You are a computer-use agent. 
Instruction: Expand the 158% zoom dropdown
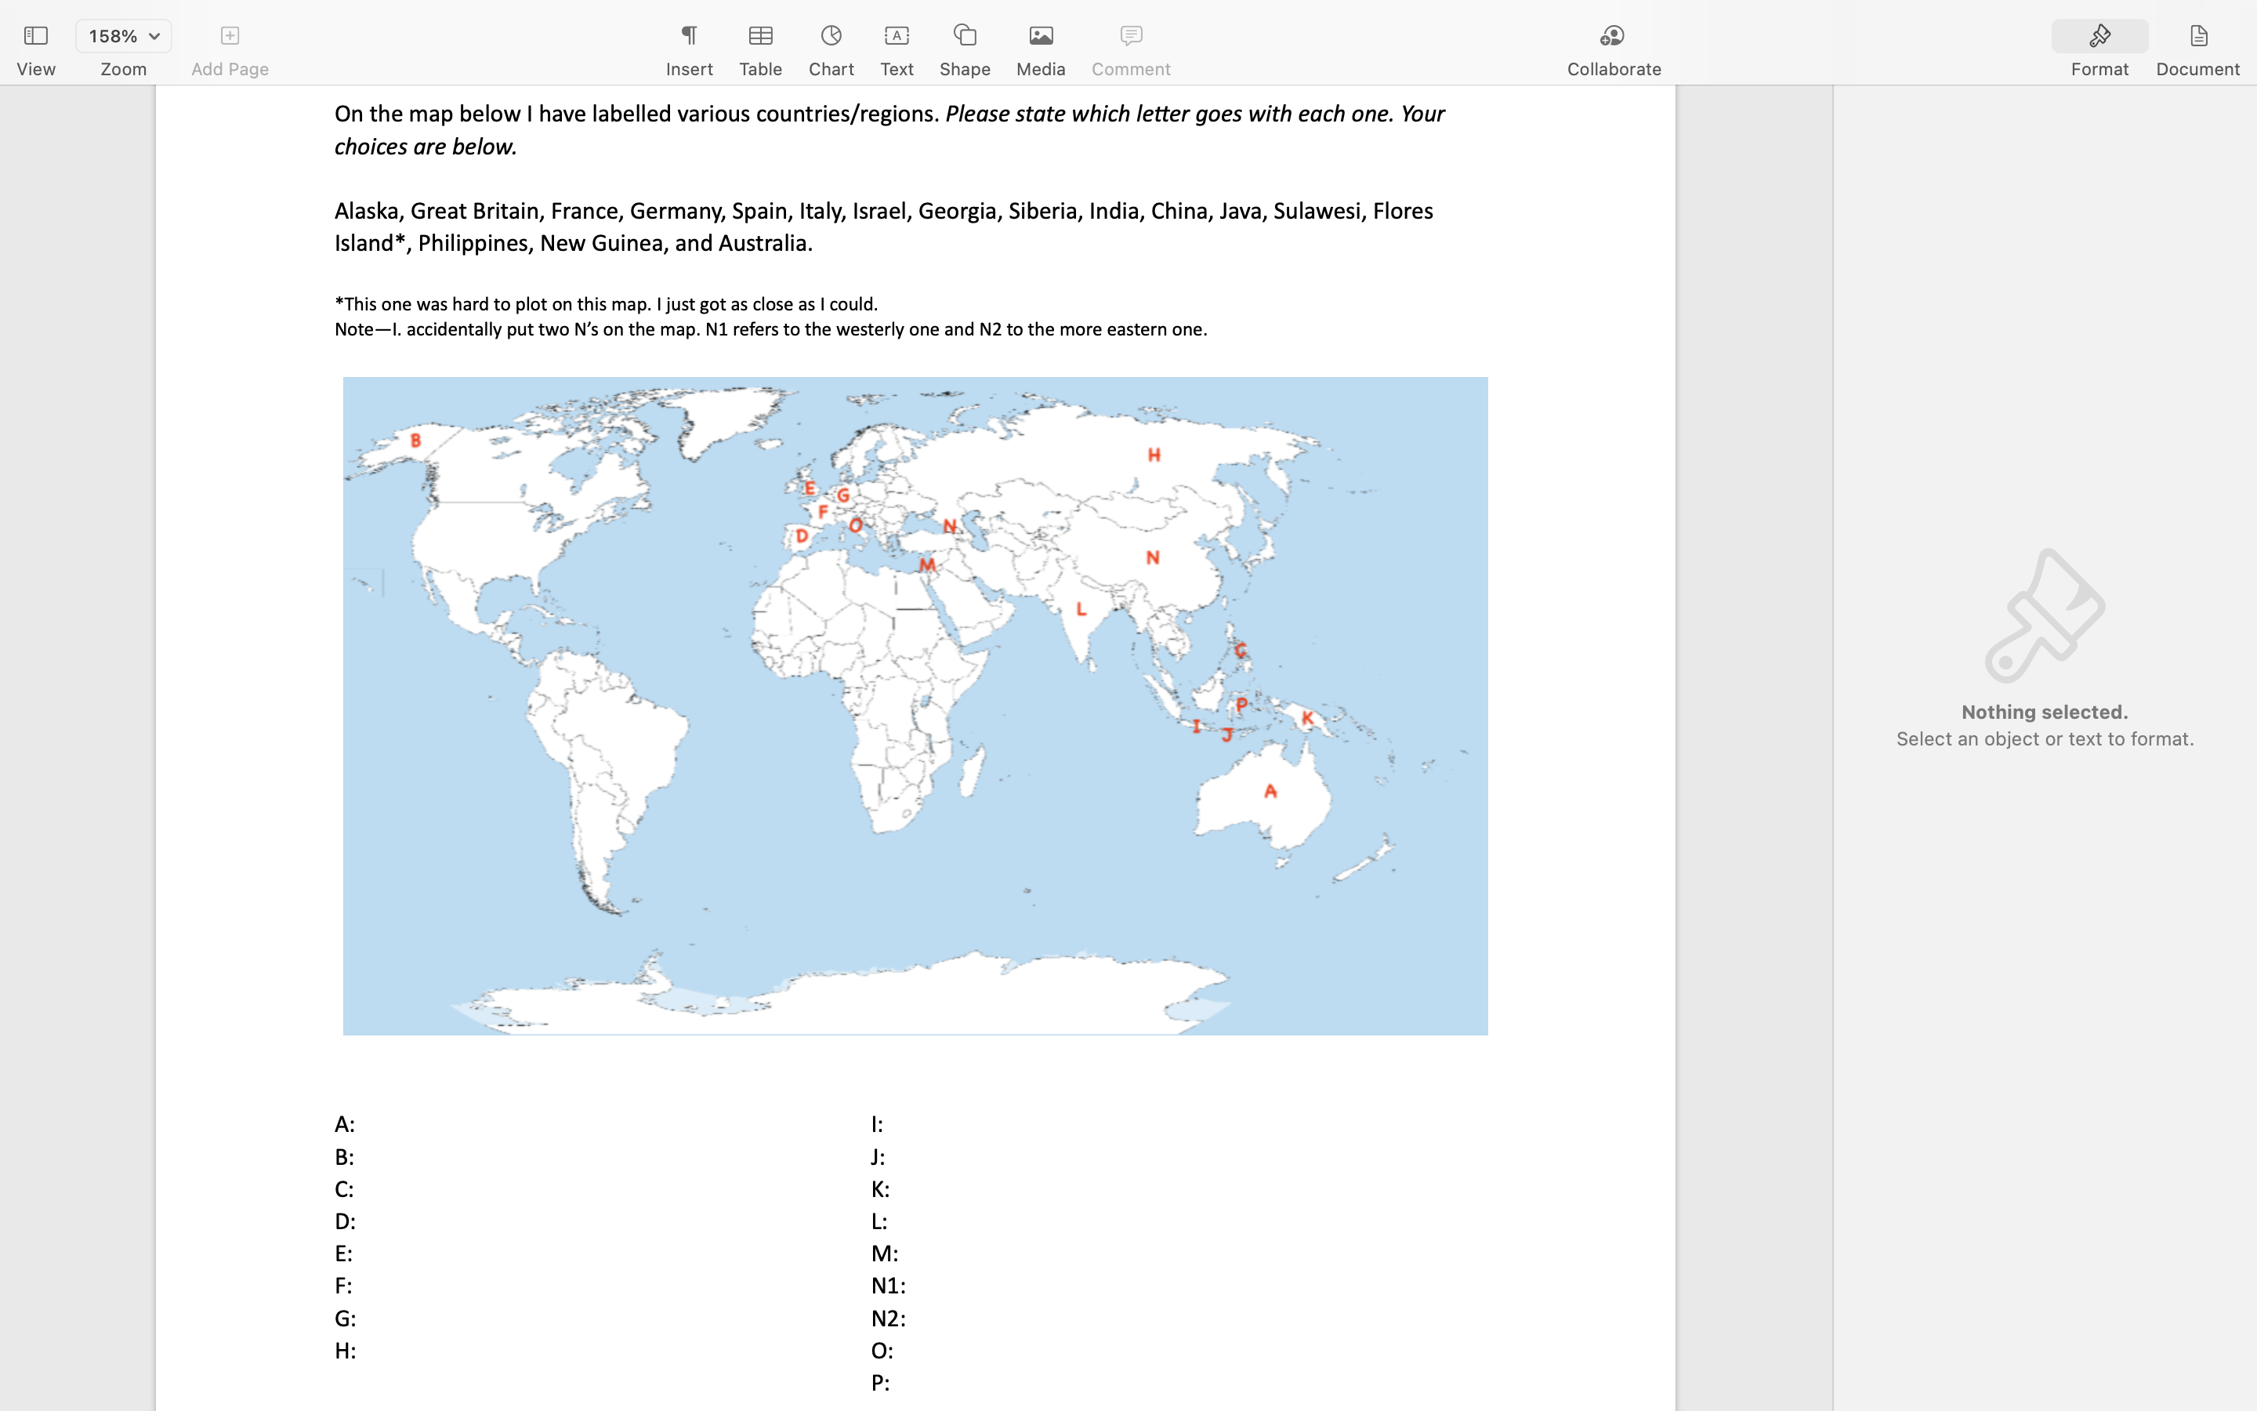(x=123, y=35)
